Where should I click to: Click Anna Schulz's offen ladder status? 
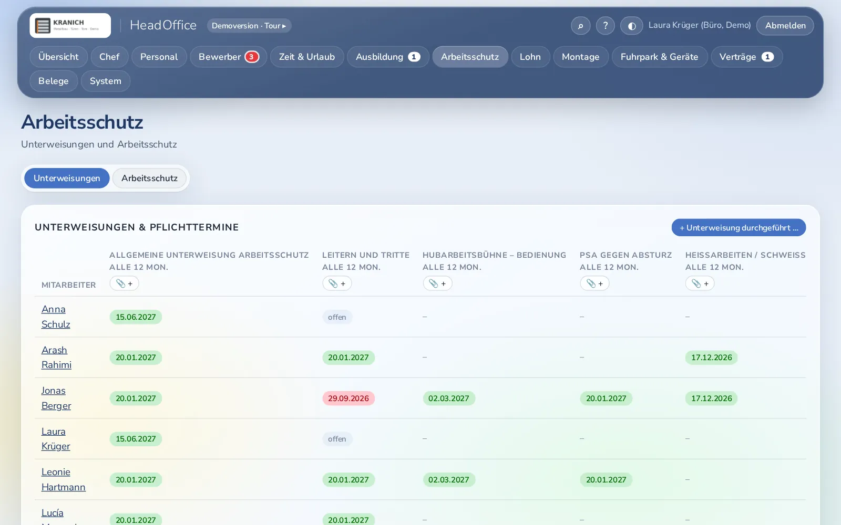click(x=337, y=317)
